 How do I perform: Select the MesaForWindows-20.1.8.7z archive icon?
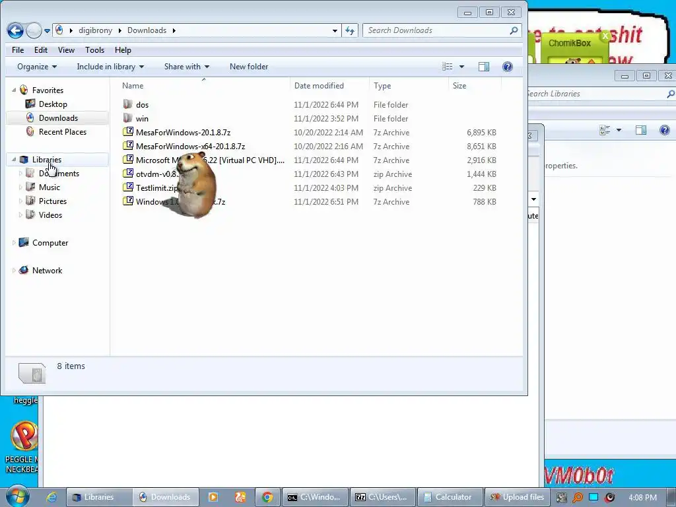127,132
